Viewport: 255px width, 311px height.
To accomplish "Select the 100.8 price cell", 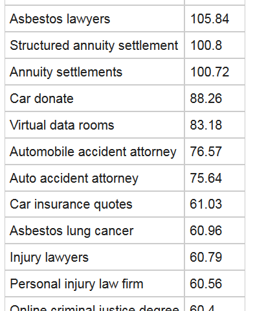I will [215, 45].
